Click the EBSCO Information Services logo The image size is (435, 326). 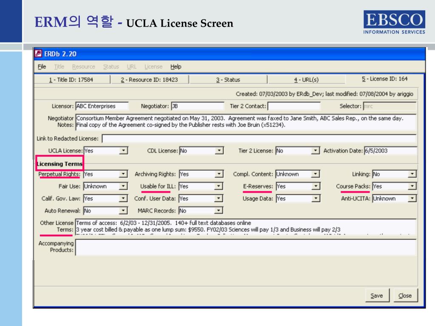394,22
